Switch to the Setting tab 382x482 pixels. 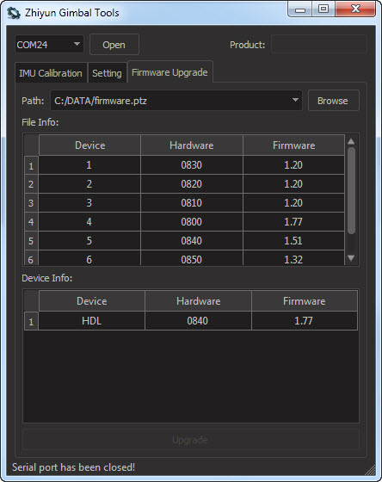click(x=107, y=73)
